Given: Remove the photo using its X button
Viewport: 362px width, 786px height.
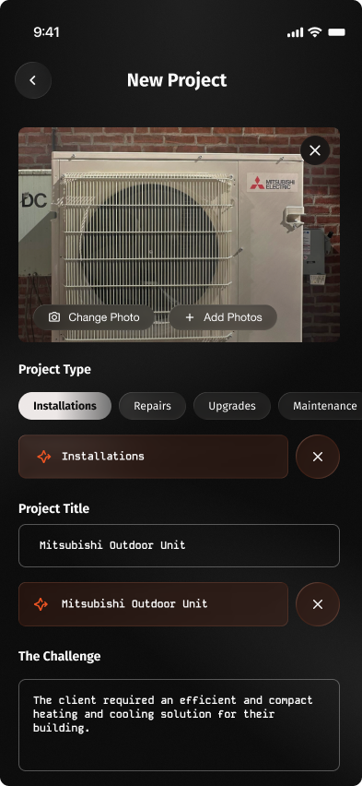Looking at the screenshot, I should coord(315,150).
